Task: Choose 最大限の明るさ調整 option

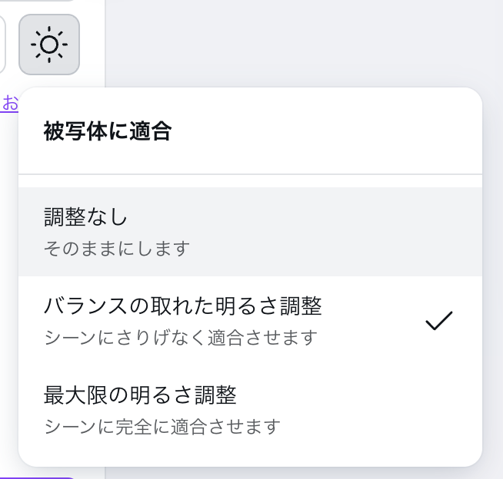Action: pyautogui.click(x=140, y=395)
